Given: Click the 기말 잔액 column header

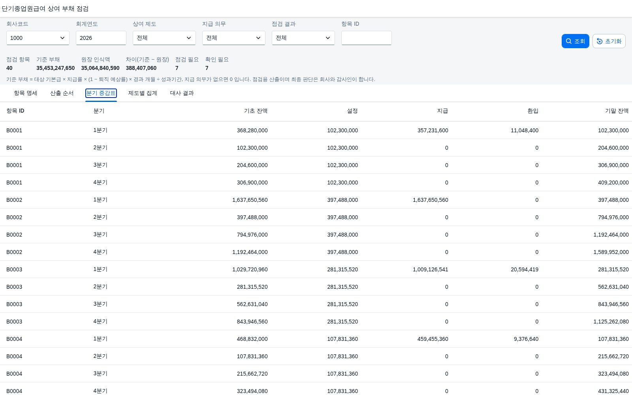Looking at the screenshot, I should pos(617,111).
